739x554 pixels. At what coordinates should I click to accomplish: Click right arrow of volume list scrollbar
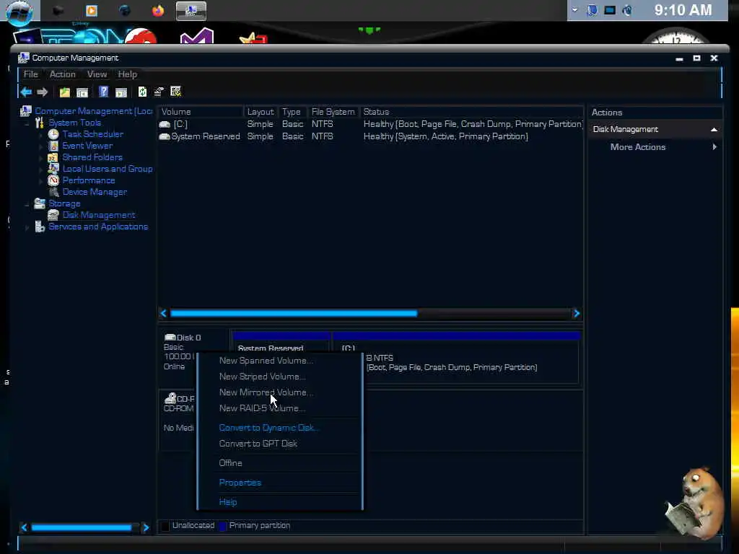577,313
